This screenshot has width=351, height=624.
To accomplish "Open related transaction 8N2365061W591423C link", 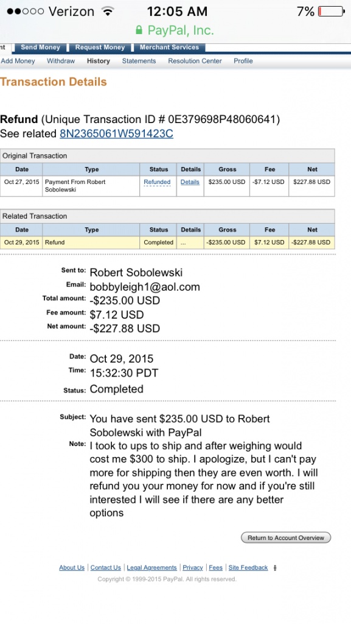I will 116,133.
